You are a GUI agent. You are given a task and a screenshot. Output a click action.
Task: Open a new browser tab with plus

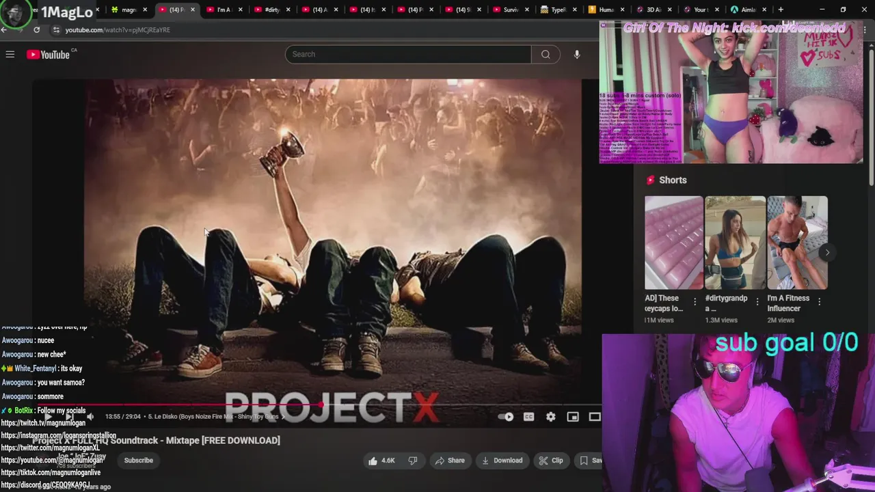tap(781, 10)
